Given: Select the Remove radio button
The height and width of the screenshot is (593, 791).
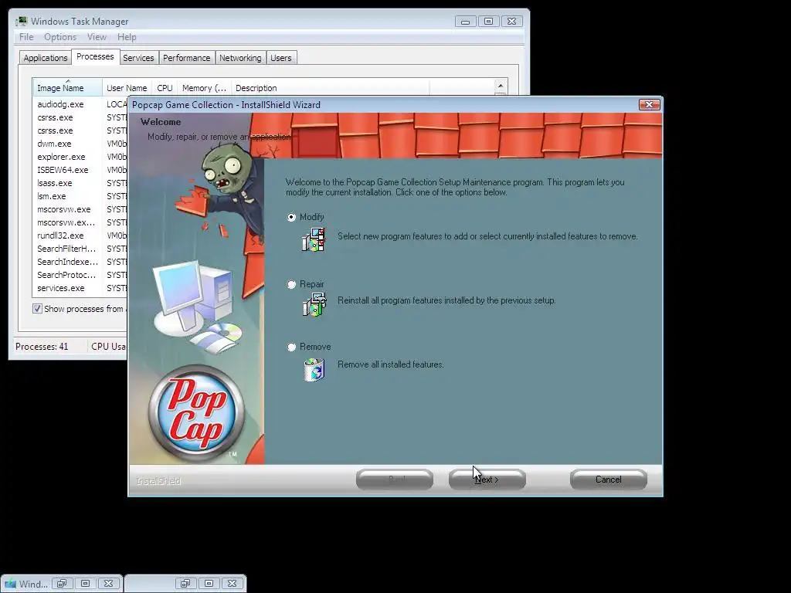Looking at the screenshot, I should tap(291, 347).
